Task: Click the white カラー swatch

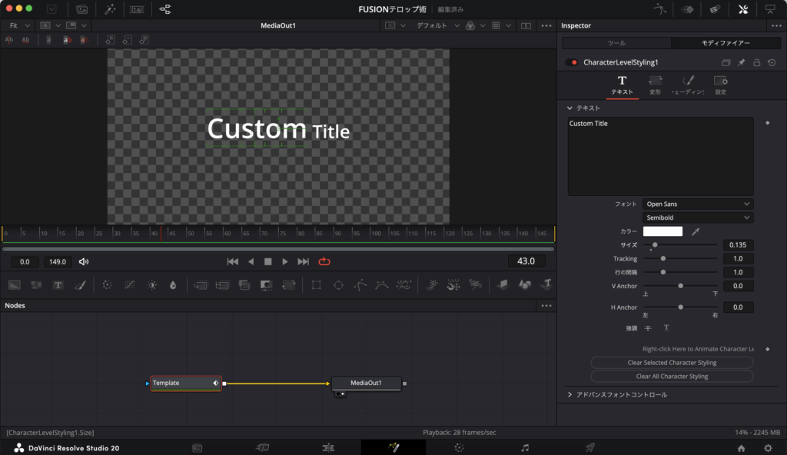Action: click(x=662, y=231)
